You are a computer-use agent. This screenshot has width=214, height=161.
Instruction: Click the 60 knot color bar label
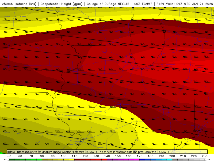click(20, 156)
